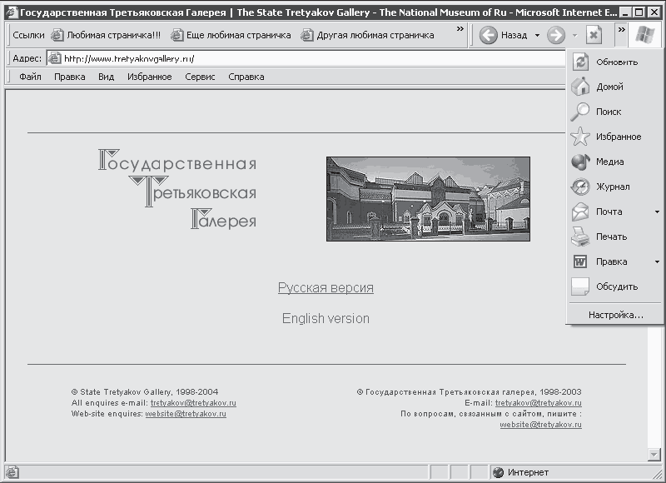Follow the Русская версия link
This screenshot has width=666, height=483.
[326, 288]
